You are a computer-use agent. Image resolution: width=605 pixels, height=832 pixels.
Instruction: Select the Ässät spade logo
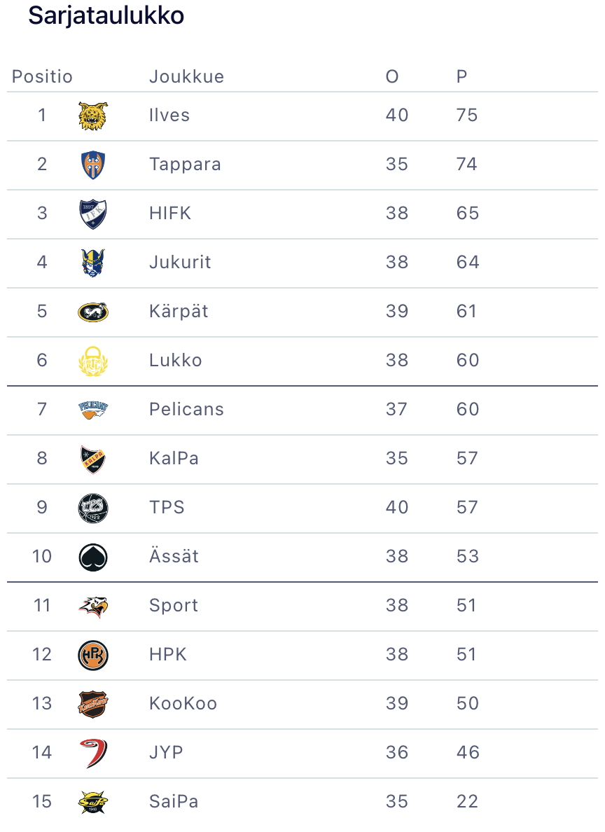pyautogui.click(x=93, y=557)
